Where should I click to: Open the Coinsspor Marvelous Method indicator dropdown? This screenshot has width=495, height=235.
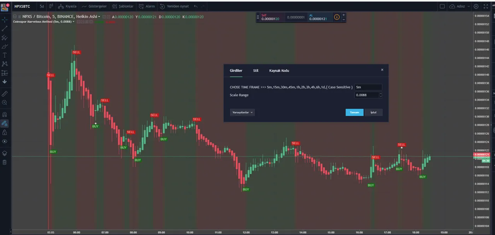[x=73, y=22]
